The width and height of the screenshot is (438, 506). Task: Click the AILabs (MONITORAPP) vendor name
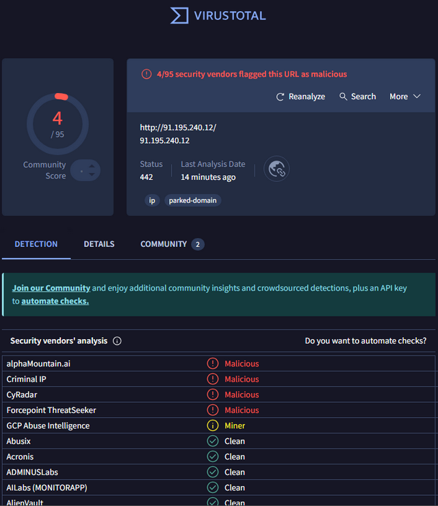47,488
